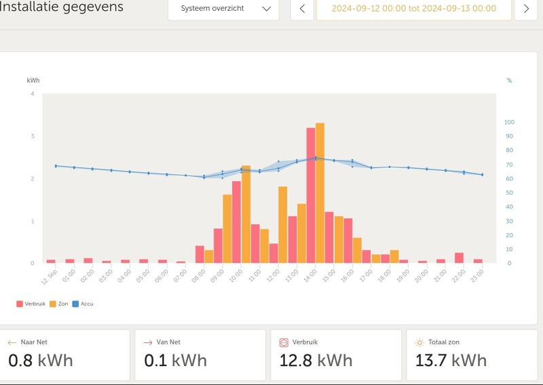This screenshot has width=543, height=385.
Task: Click the red Van Net arrow icon
Action: tap(147, 343)
